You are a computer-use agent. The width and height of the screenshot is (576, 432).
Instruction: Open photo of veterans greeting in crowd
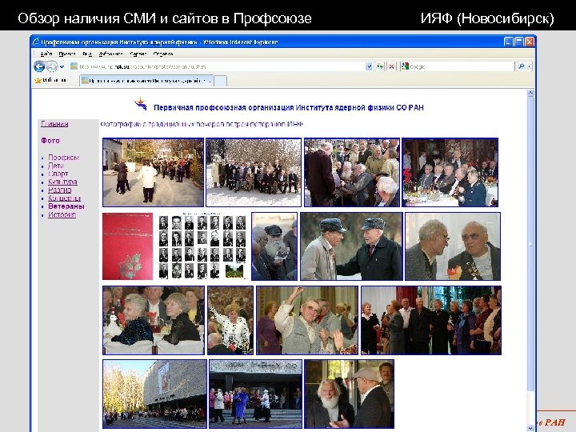coord(351,172)
